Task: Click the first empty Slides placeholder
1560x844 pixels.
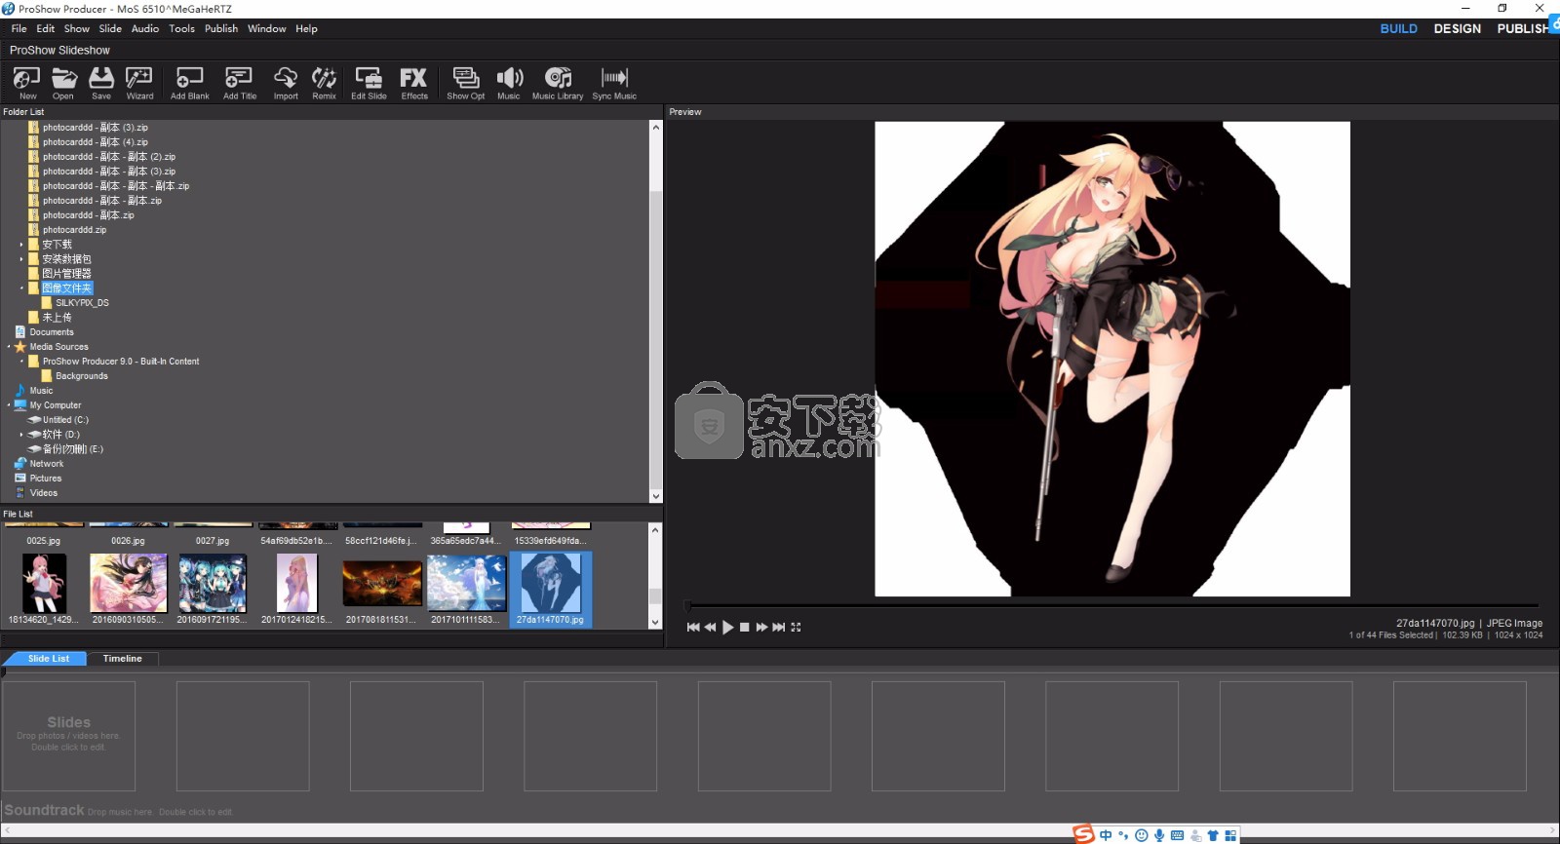Action: click(x=68, y=736)
